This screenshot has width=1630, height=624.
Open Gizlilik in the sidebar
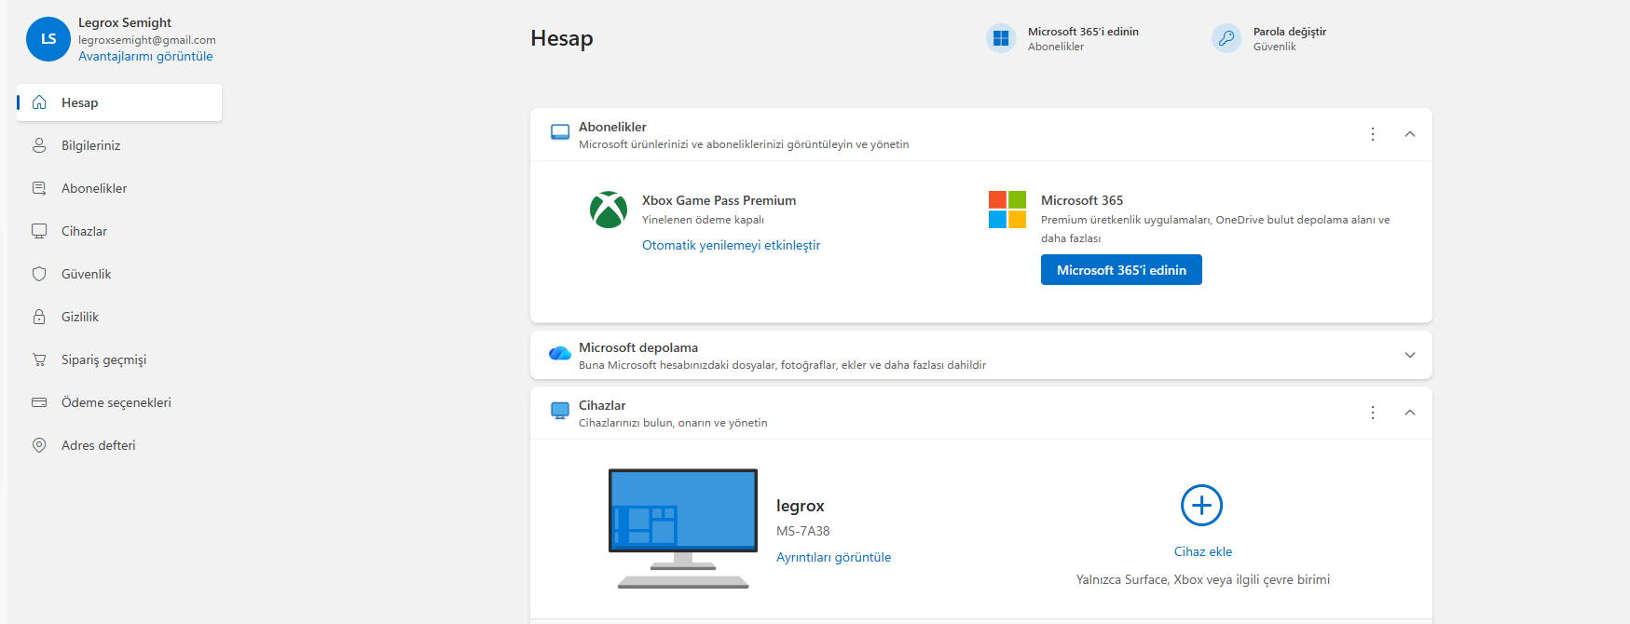tap(119, 317)
